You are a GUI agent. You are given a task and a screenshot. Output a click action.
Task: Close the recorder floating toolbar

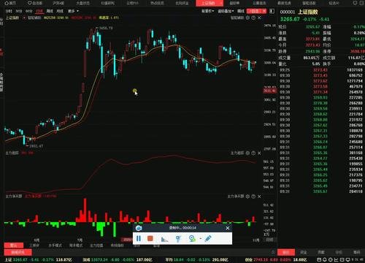point(228,228)
